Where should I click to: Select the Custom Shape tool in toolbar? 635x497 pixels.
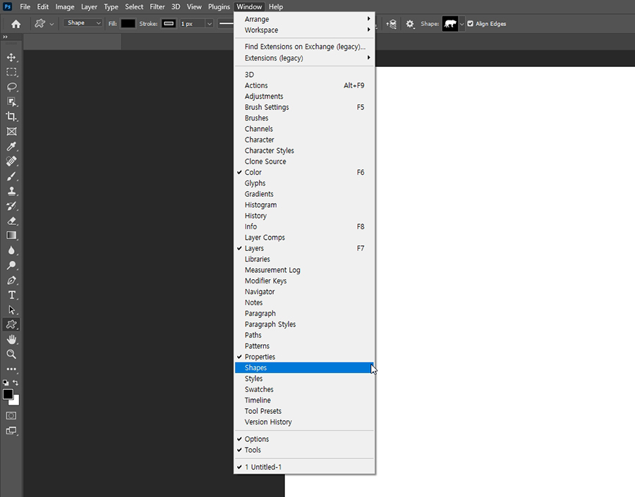coord(11,324)
